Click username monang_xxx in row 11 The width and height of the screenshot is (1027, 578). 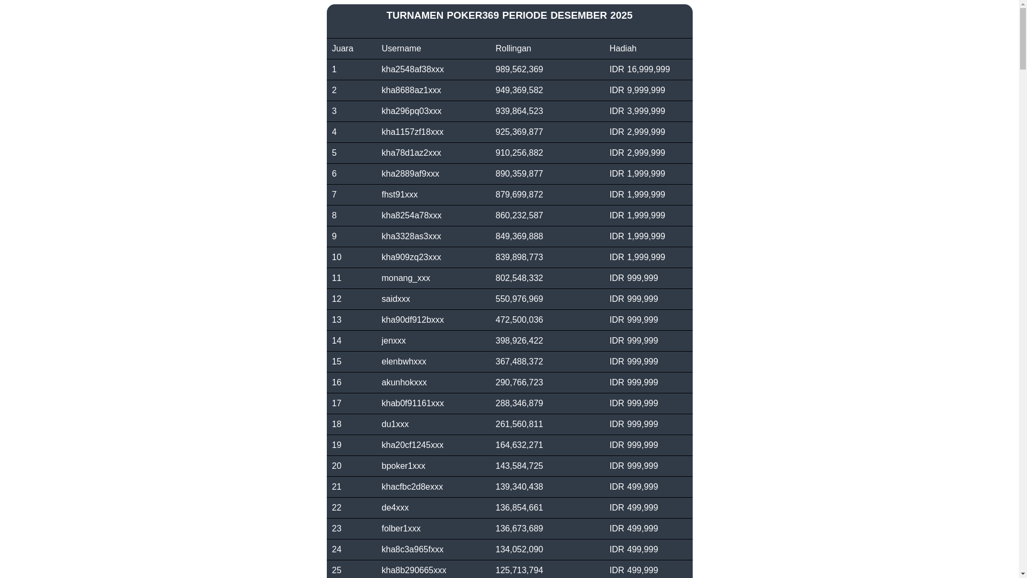405,278
